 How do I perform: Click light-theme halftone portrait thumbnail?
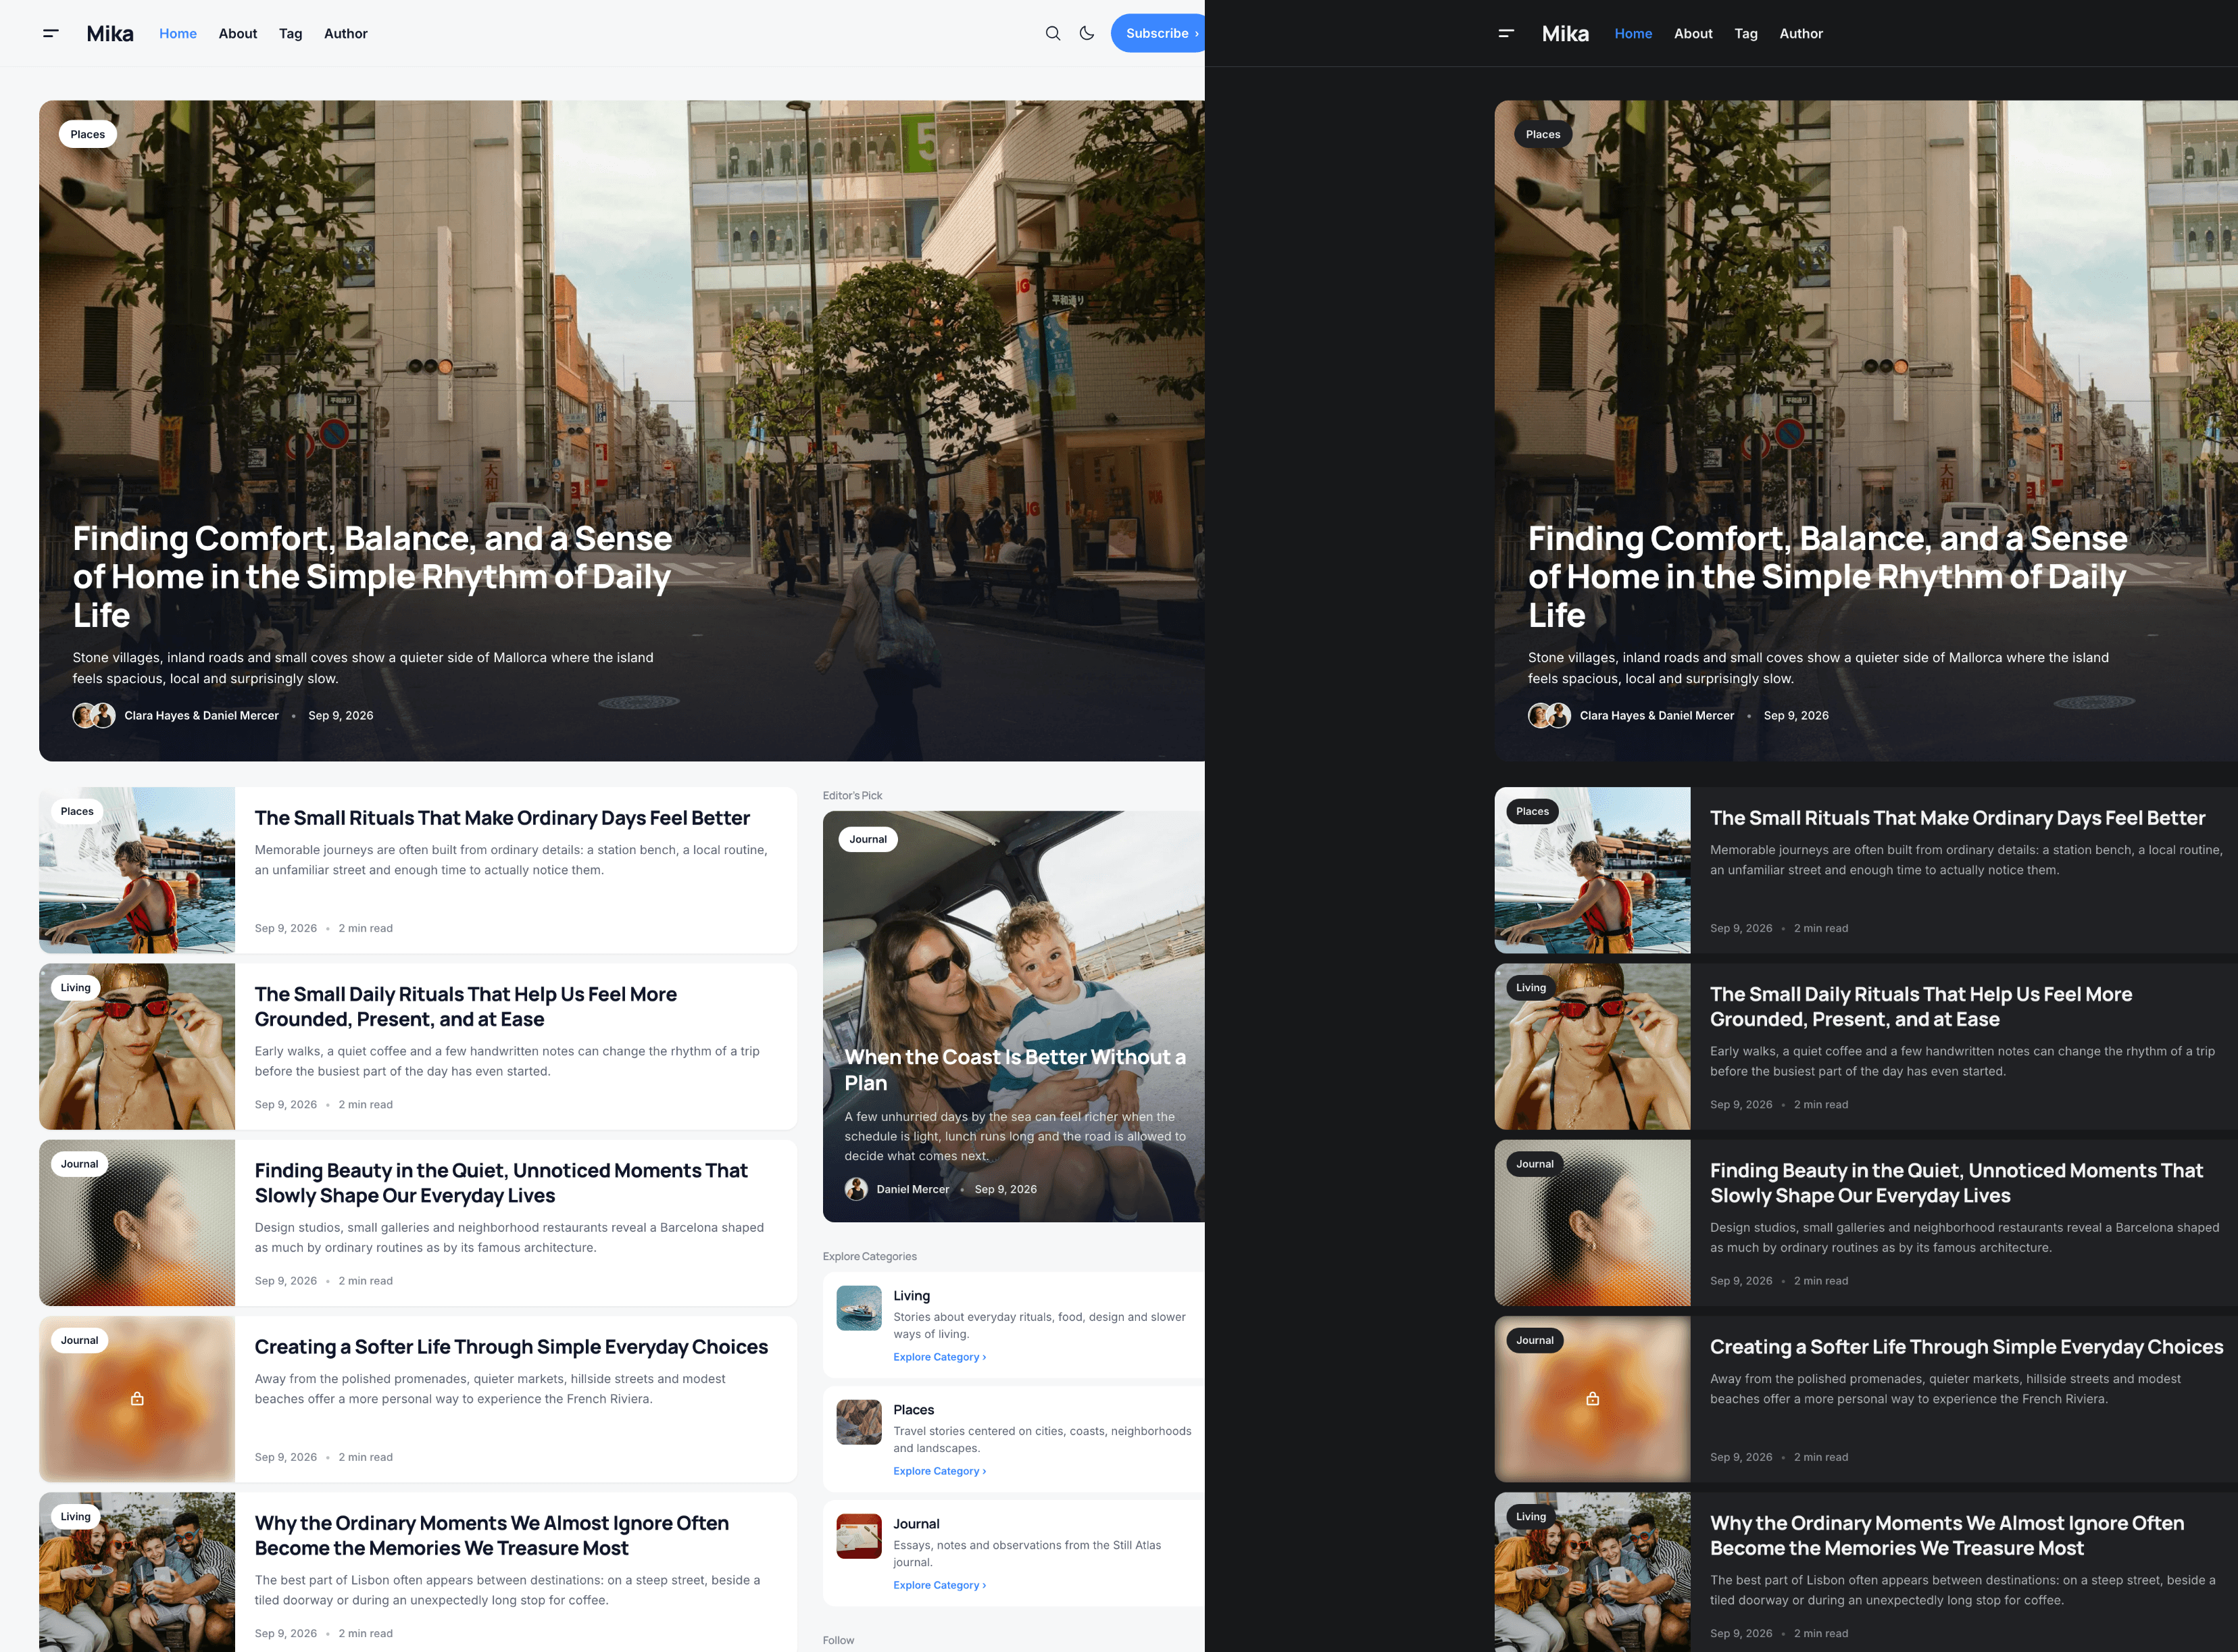[137, 1222]
